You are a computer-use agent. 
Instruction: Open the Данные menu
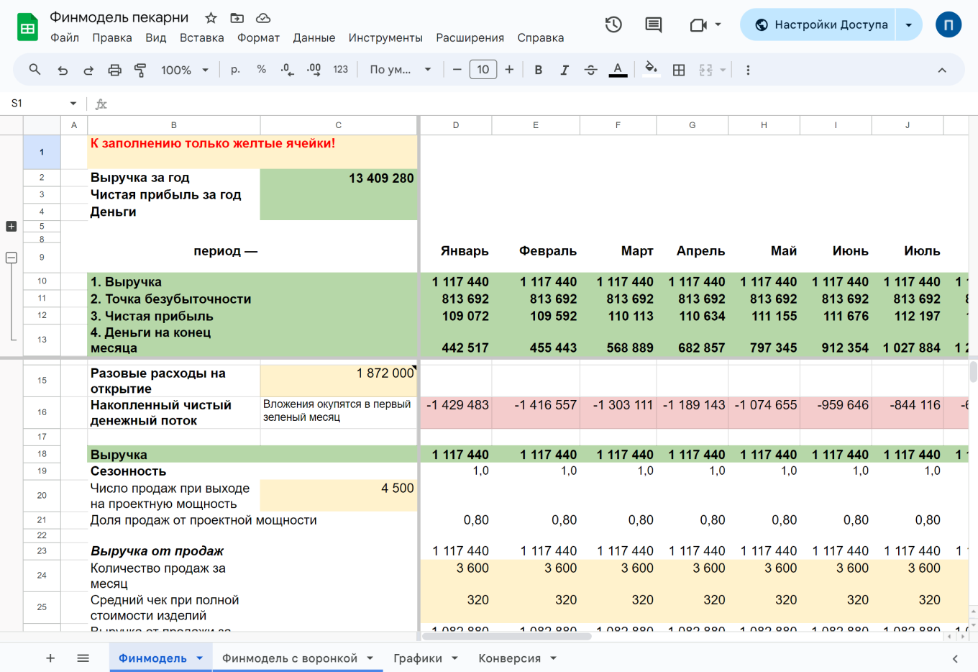[314, 38]
